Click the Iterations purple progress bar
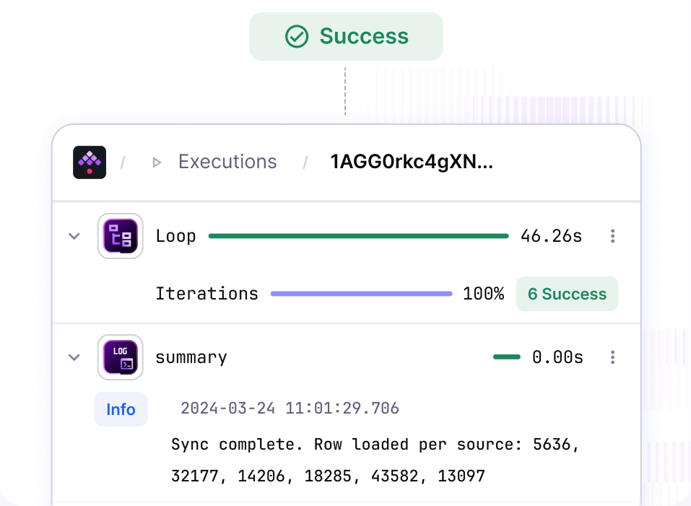Viewport: 691px width, 506px height. click(361, 294)
